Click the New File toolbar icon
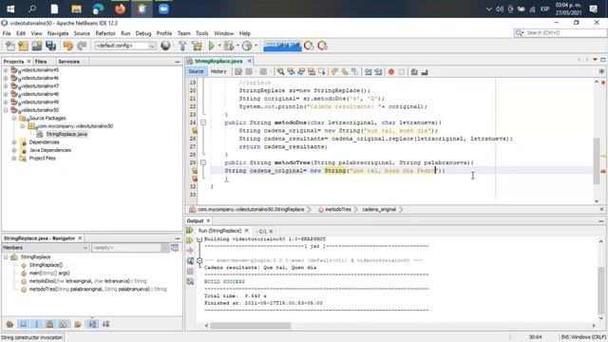608x342 pixels. pos(10,46)
